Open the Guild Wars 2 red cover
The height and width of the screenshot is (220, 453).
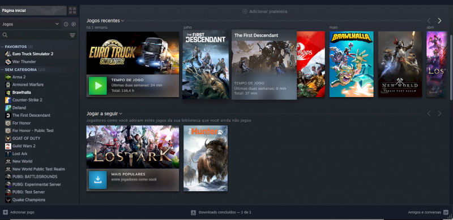311,64
